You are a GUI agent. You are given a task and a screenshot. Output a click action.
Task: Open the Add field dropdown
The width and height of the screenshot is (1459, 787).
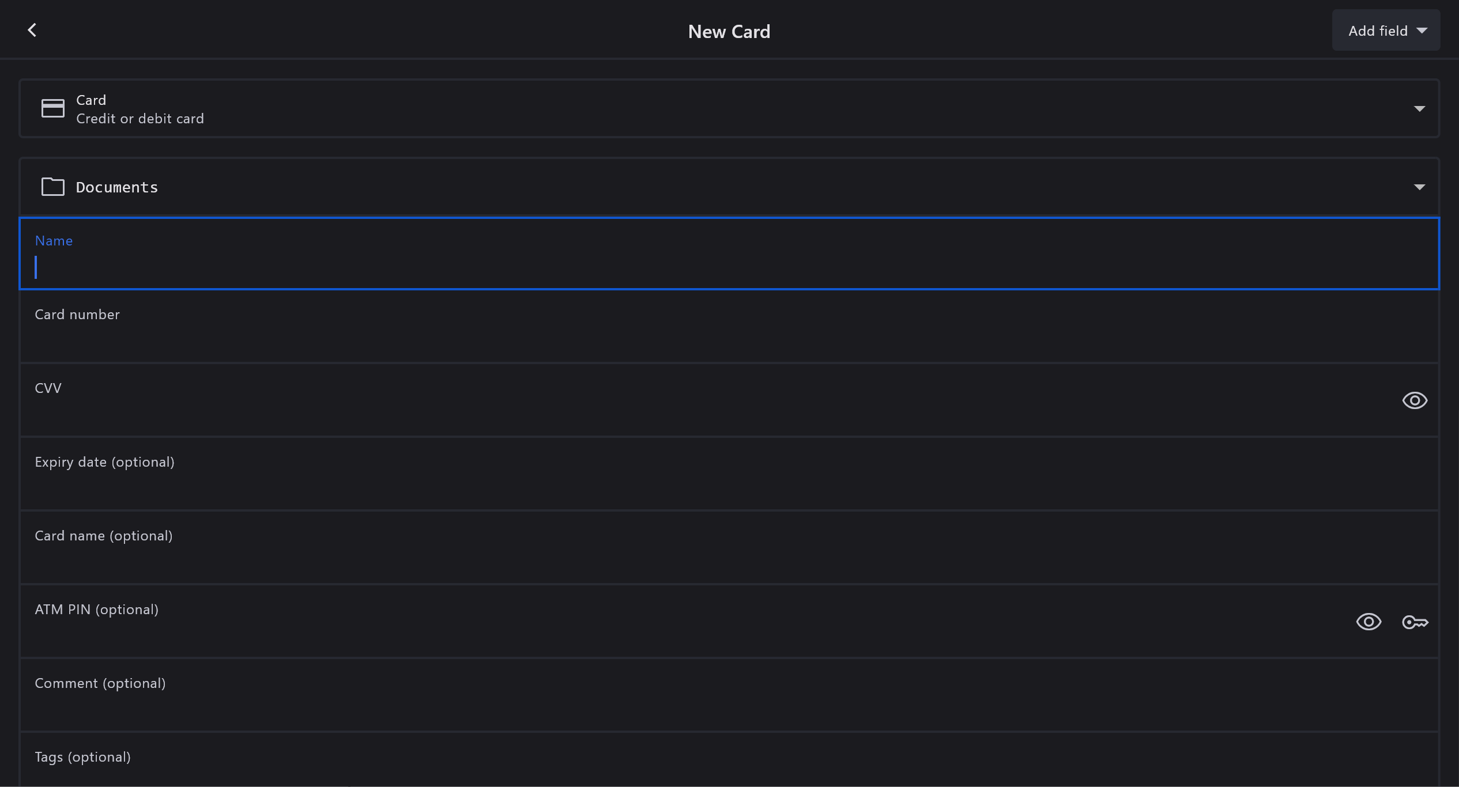pyautogui.click(x=1386, y=31)
